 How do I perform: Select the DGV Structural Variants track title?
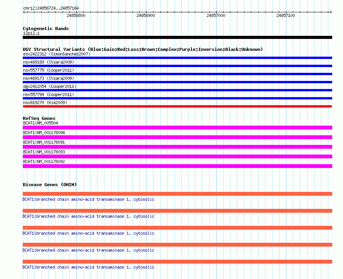143,49
